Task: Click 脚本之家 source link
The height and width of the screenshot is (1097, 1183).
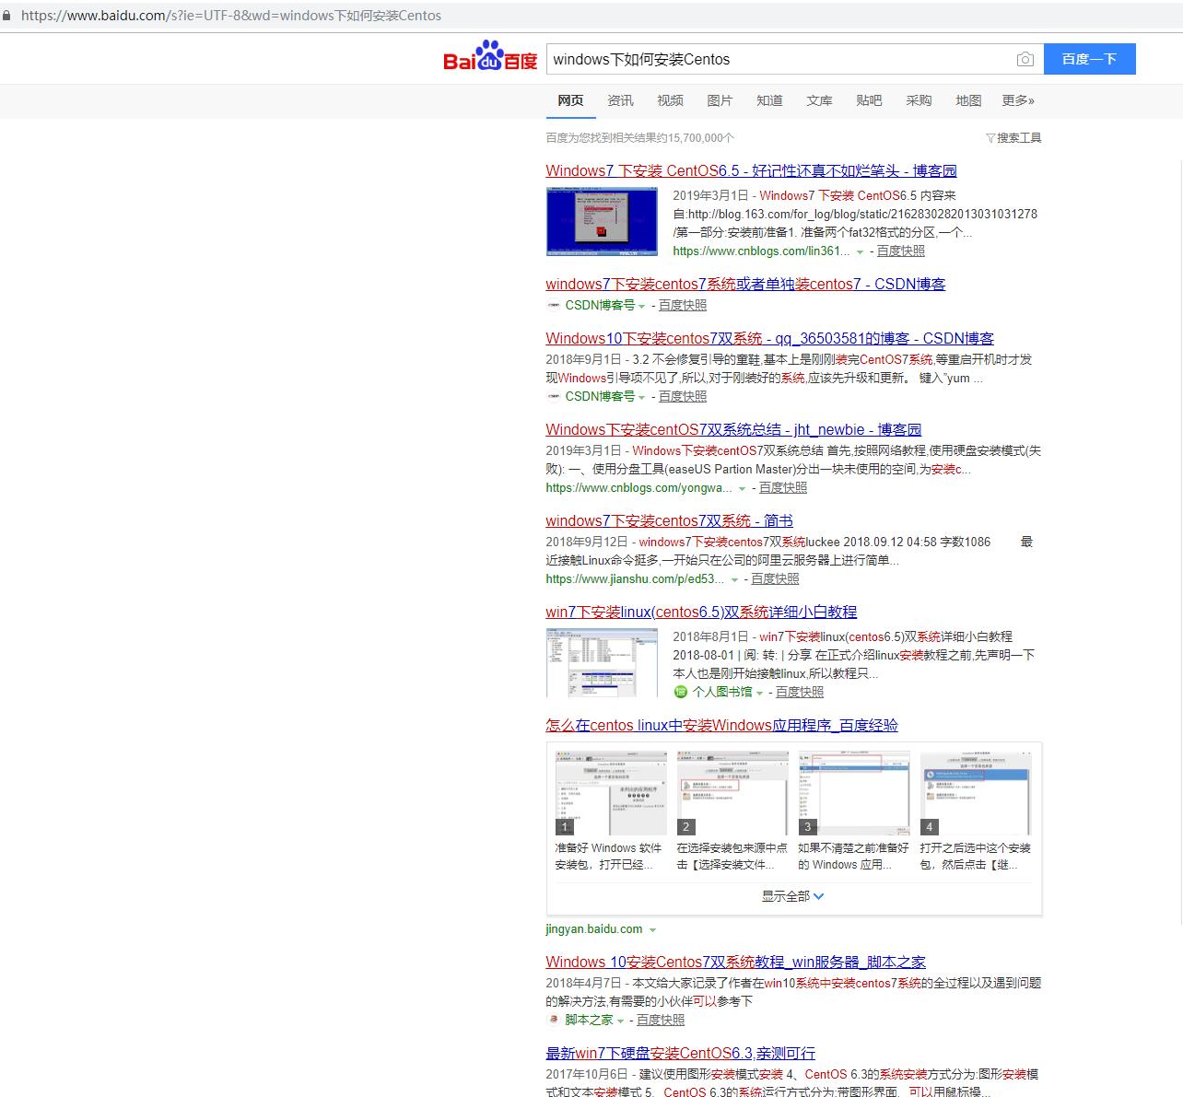Action: (x=589, y=1020)
